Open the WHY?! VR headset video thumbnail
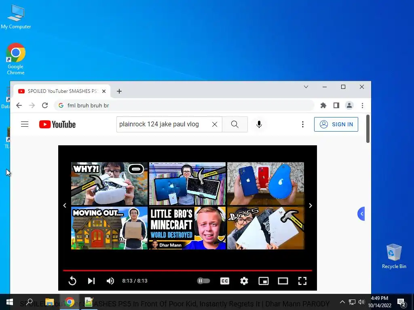Viewport: 414px width, 310px height. coord(109,184)
